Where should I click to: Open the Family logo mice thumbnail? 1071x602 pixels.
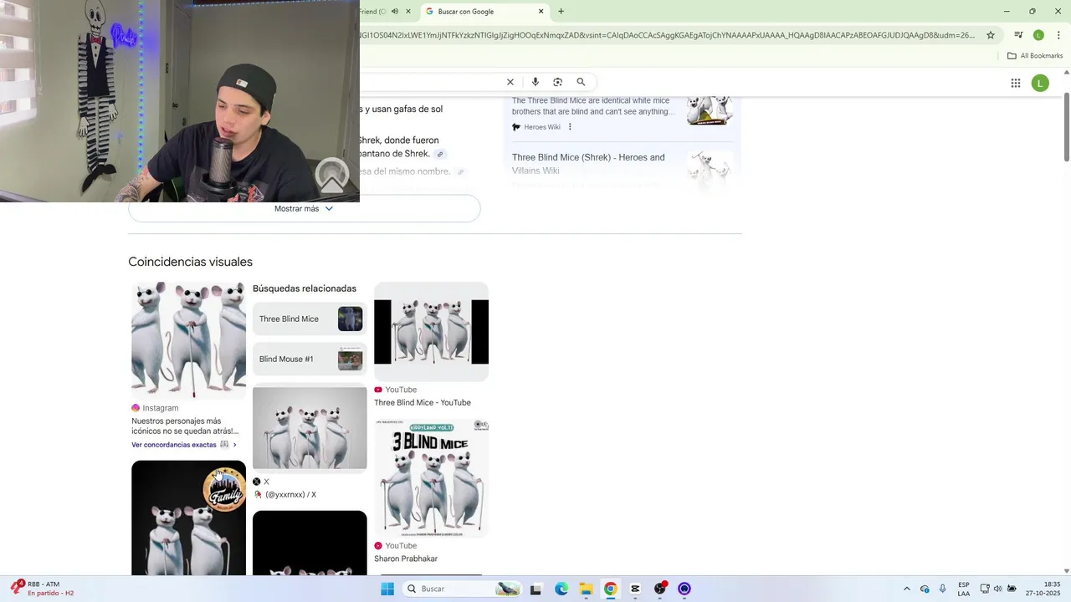coord(189,518)
